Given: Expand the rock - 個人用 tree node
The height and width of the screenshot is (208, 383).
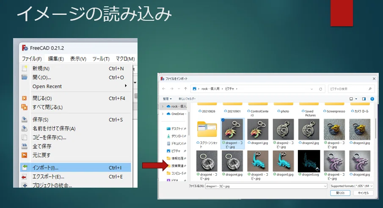Looking at the screenshot, I should (163, 106).
